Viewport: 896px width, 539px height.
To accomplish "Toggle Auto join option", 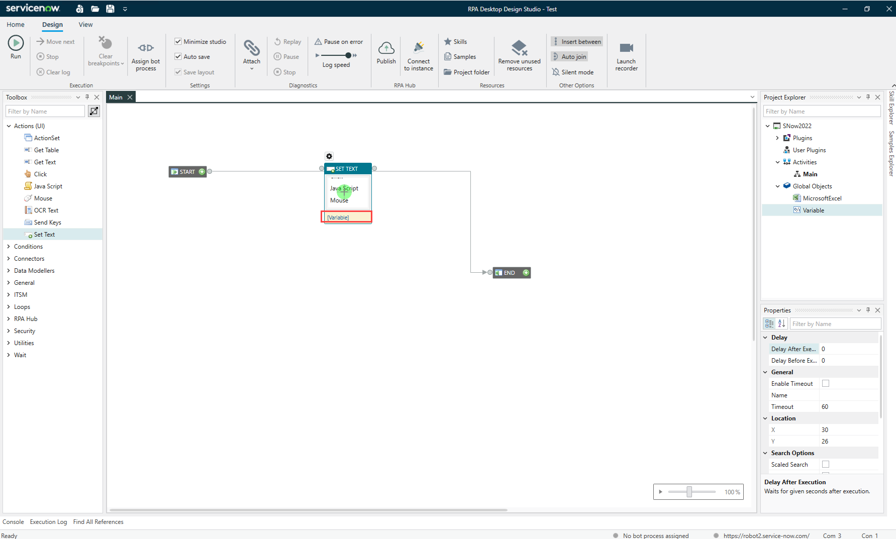I will [x=569, y=57].
